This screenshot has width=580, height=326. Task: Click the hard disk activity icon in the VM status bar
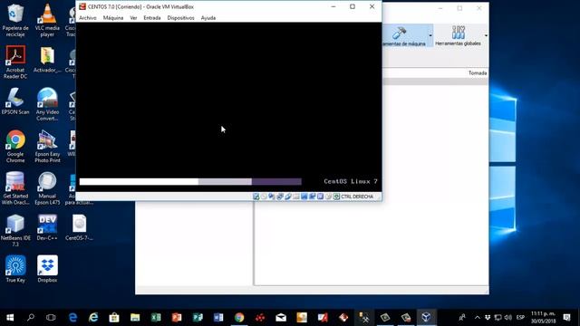256,197
